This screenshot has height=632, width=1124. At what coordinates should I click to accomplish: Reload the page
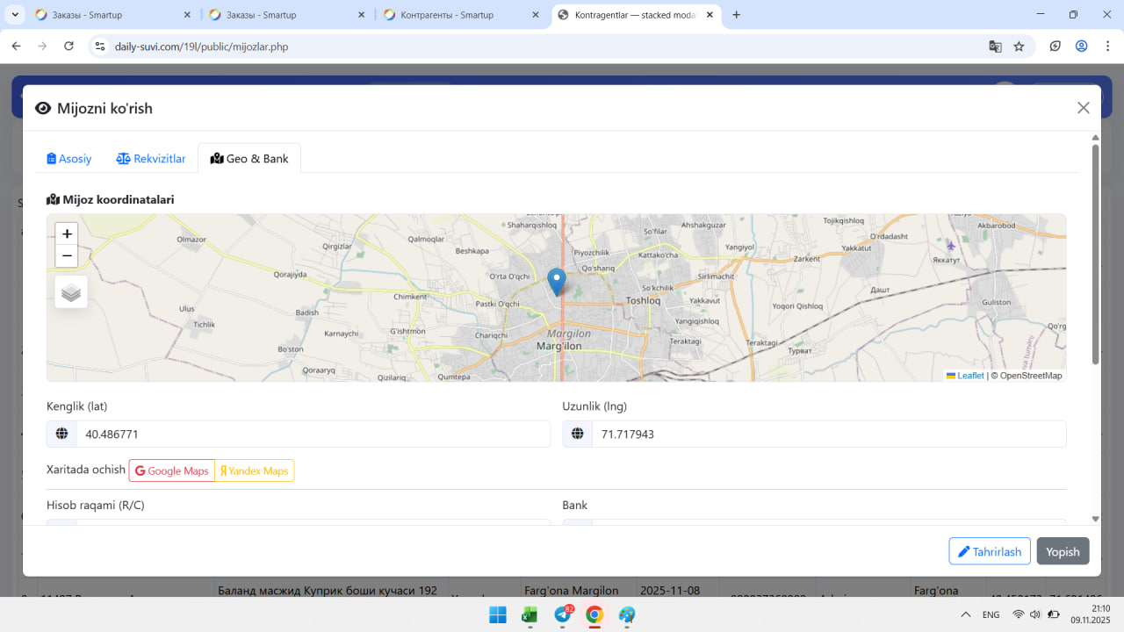click(x=69, y=47)
